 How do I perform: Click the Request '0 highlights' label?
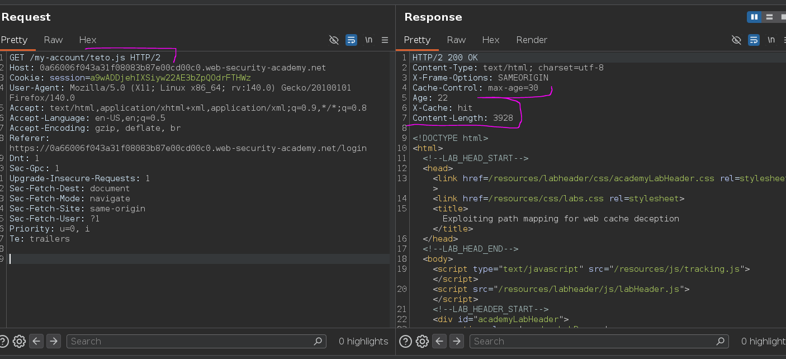363,341
